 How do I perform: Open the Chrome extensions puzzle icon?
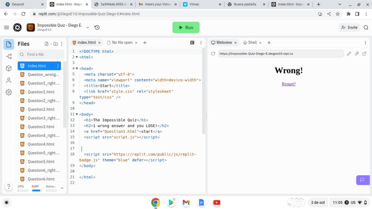tap(348, 14)
